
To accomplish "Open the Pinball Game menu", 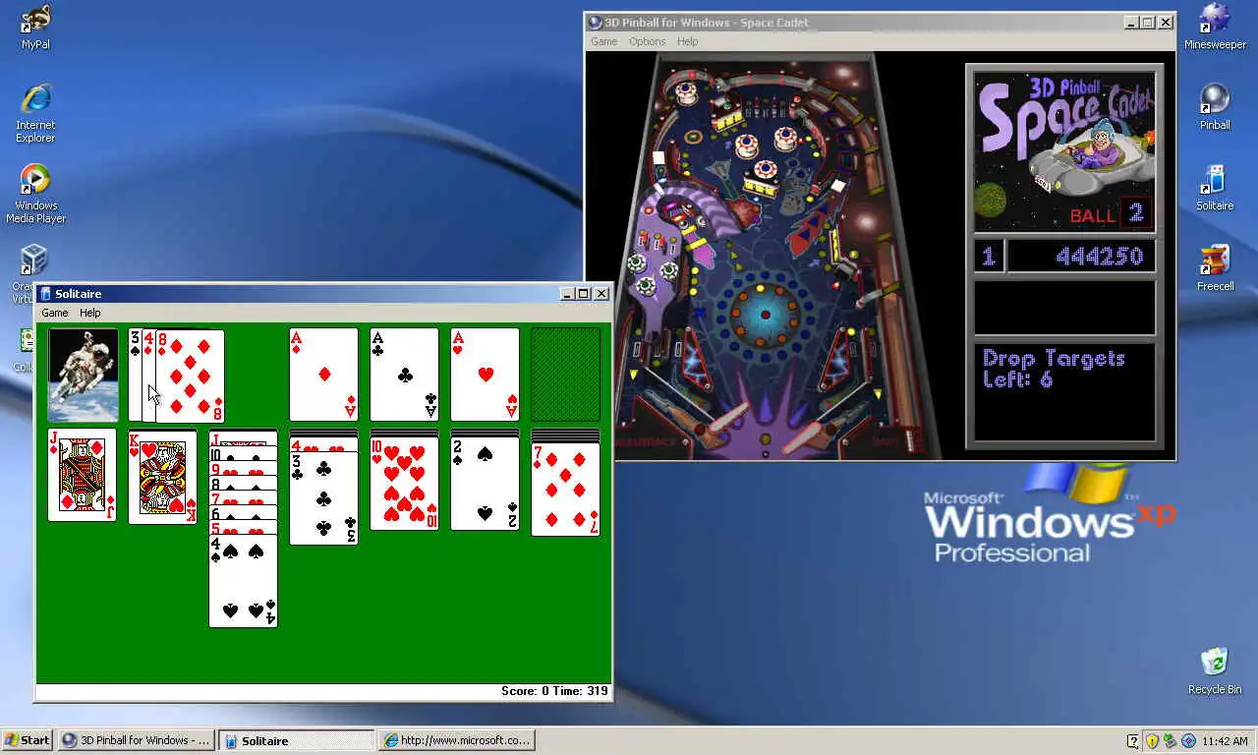I will pos(603,41).
